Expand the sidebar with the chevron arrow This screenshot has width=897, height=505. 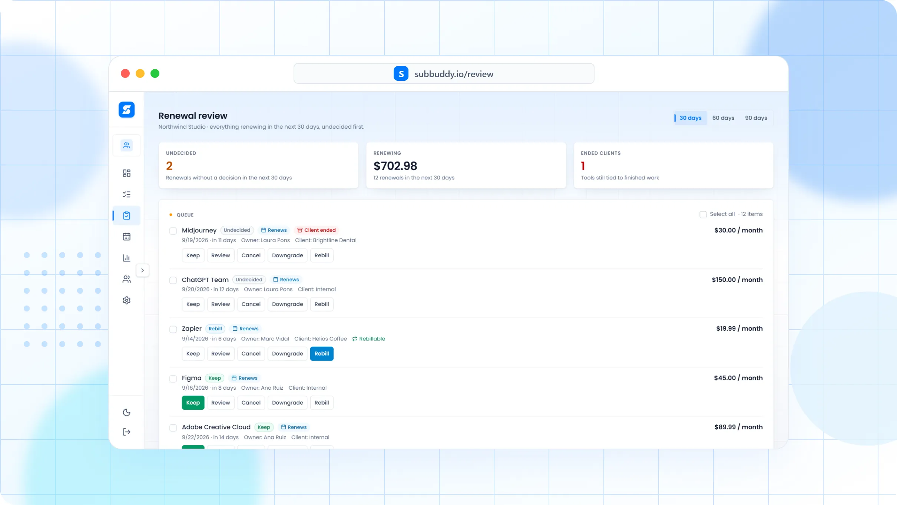pos(142,270)
